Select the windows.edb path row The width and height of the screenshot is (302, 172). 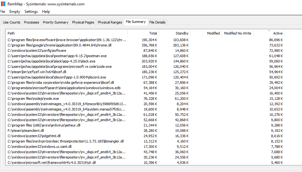64,88
